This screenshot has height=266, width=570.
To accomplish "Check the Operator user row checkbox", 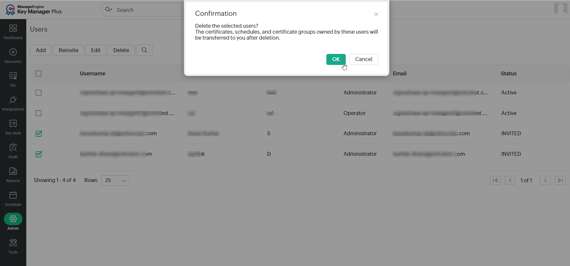I will tap(39, 113).
